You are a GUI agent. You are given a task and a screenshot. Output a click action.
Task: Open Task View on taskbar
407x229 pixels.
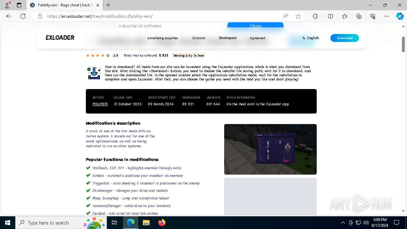[115, 223]
